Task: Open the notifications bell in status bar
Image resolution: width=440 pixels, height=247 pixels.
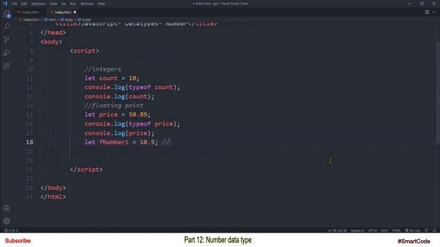Action: (434, 231)
